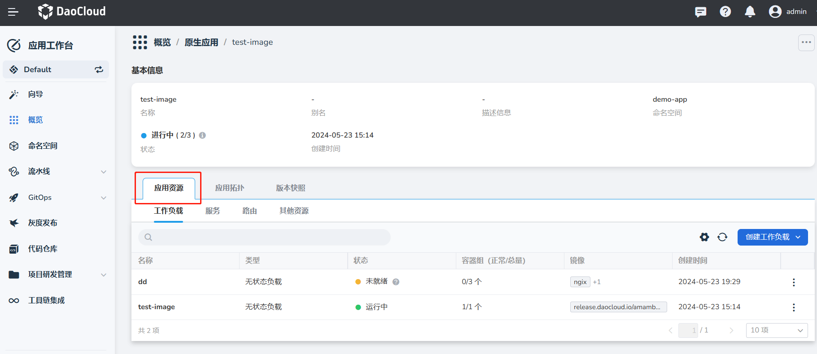Switch workspace using Default swap icon
This screenshot has width=817, height=354.
(x=99, y=69)
